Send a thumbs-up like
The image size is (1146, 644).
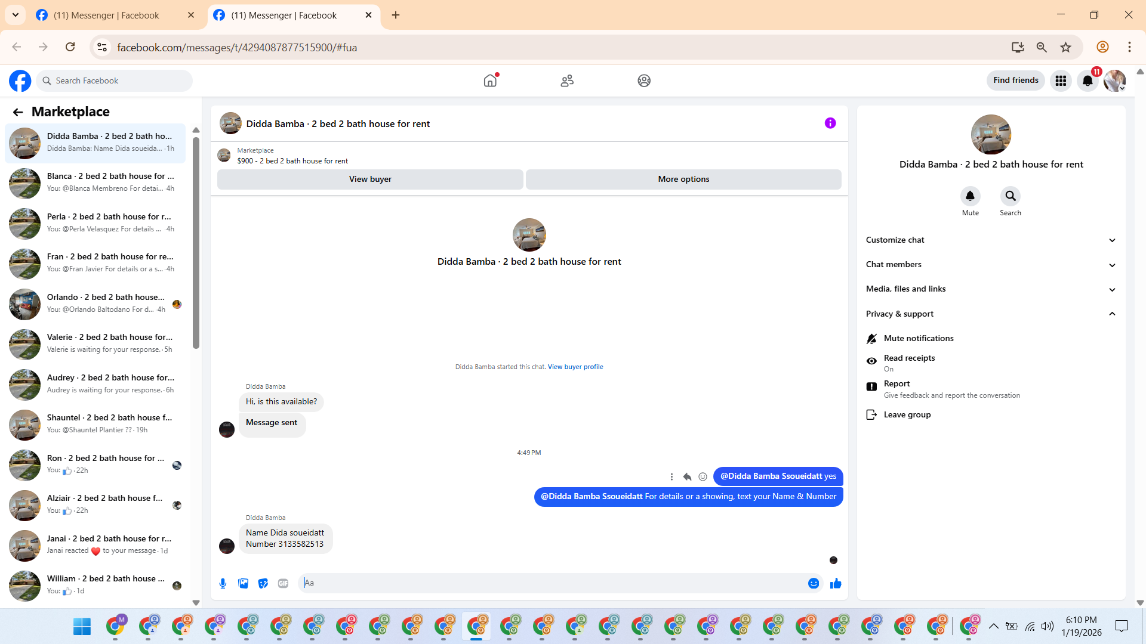[836, 583]
